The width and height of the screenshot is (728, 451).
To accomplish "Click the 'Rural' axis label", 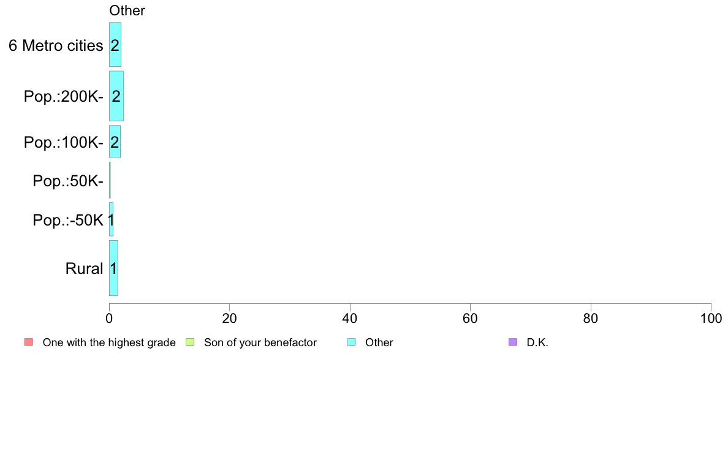I will [x=84, y=268].
